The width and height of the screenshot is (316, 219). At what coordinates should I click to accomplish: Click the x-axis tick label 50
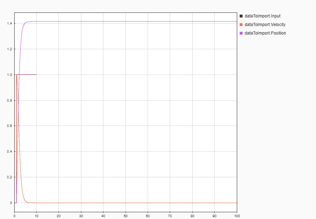[126, 216]
